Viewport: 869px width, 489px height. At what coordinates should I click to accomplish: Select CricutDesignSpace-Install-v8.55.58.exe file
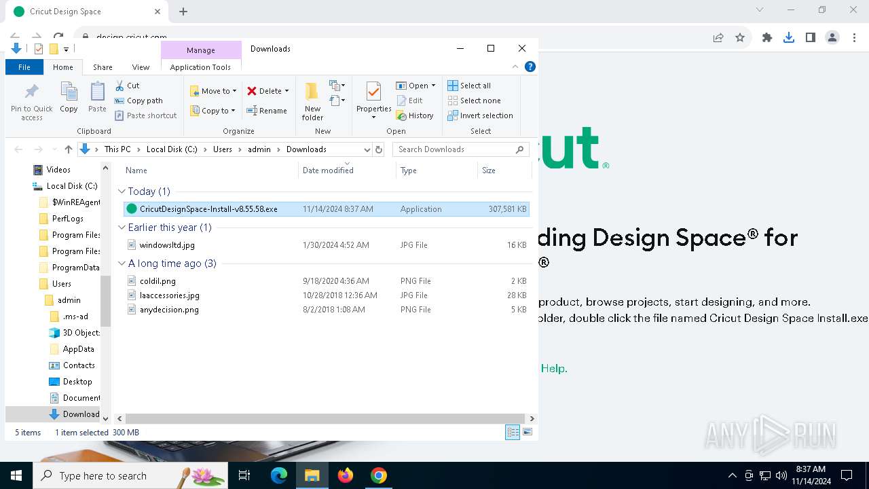[x=326, y=209]
